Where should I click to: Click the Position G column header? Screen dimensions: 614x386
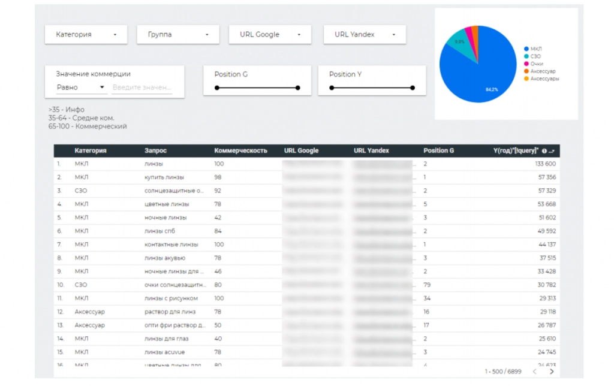point(438,150)
